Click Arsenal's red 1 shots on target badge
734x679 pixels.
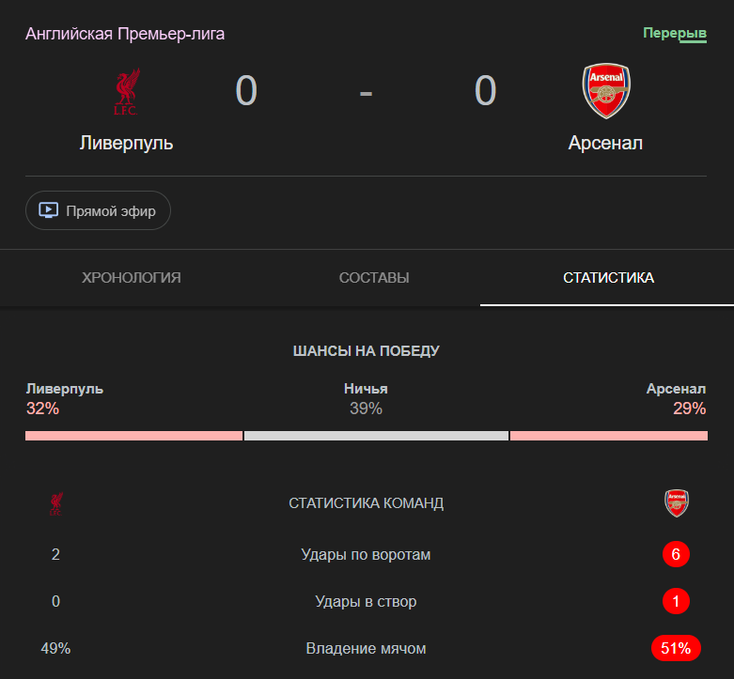pos(676,601)
